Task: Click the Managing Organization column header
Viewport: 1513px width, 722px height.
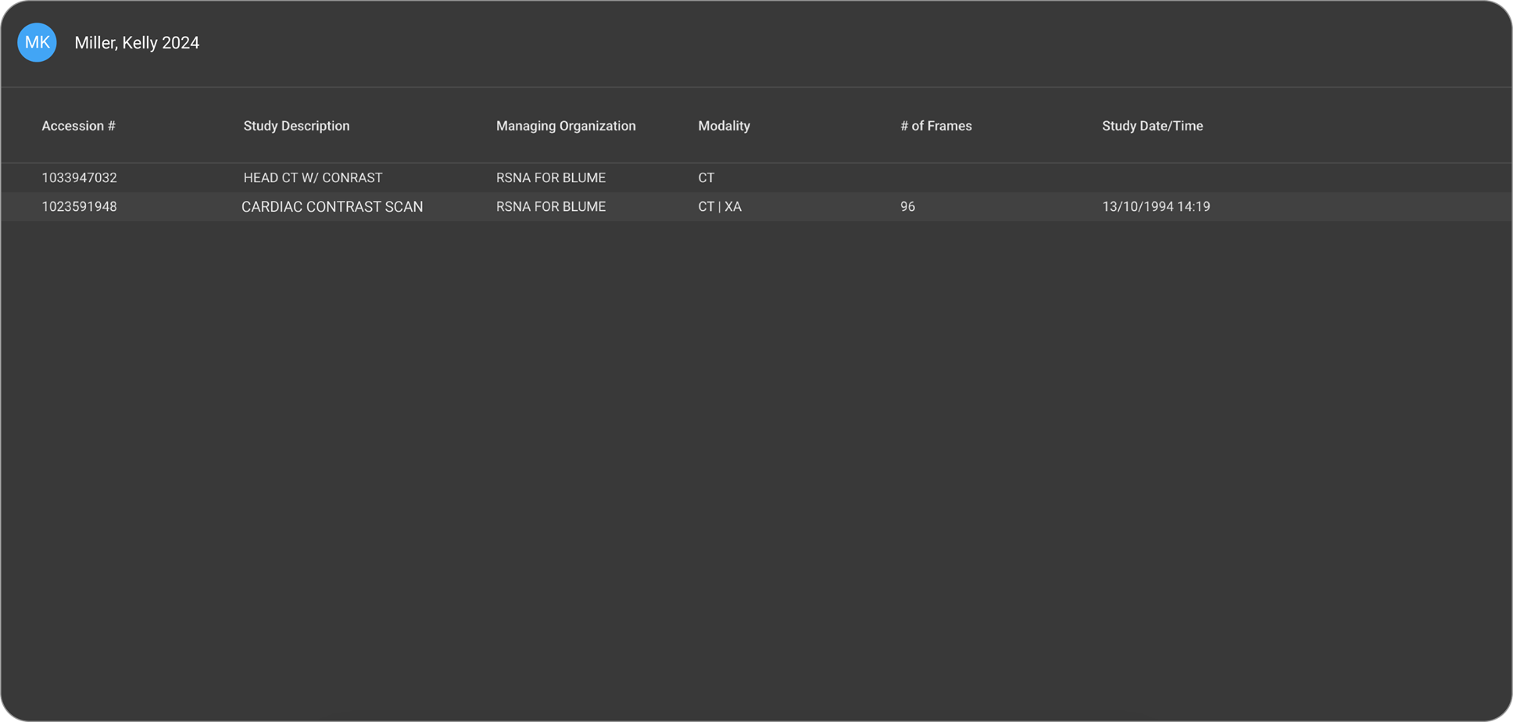Action: [x=566, y=126]
